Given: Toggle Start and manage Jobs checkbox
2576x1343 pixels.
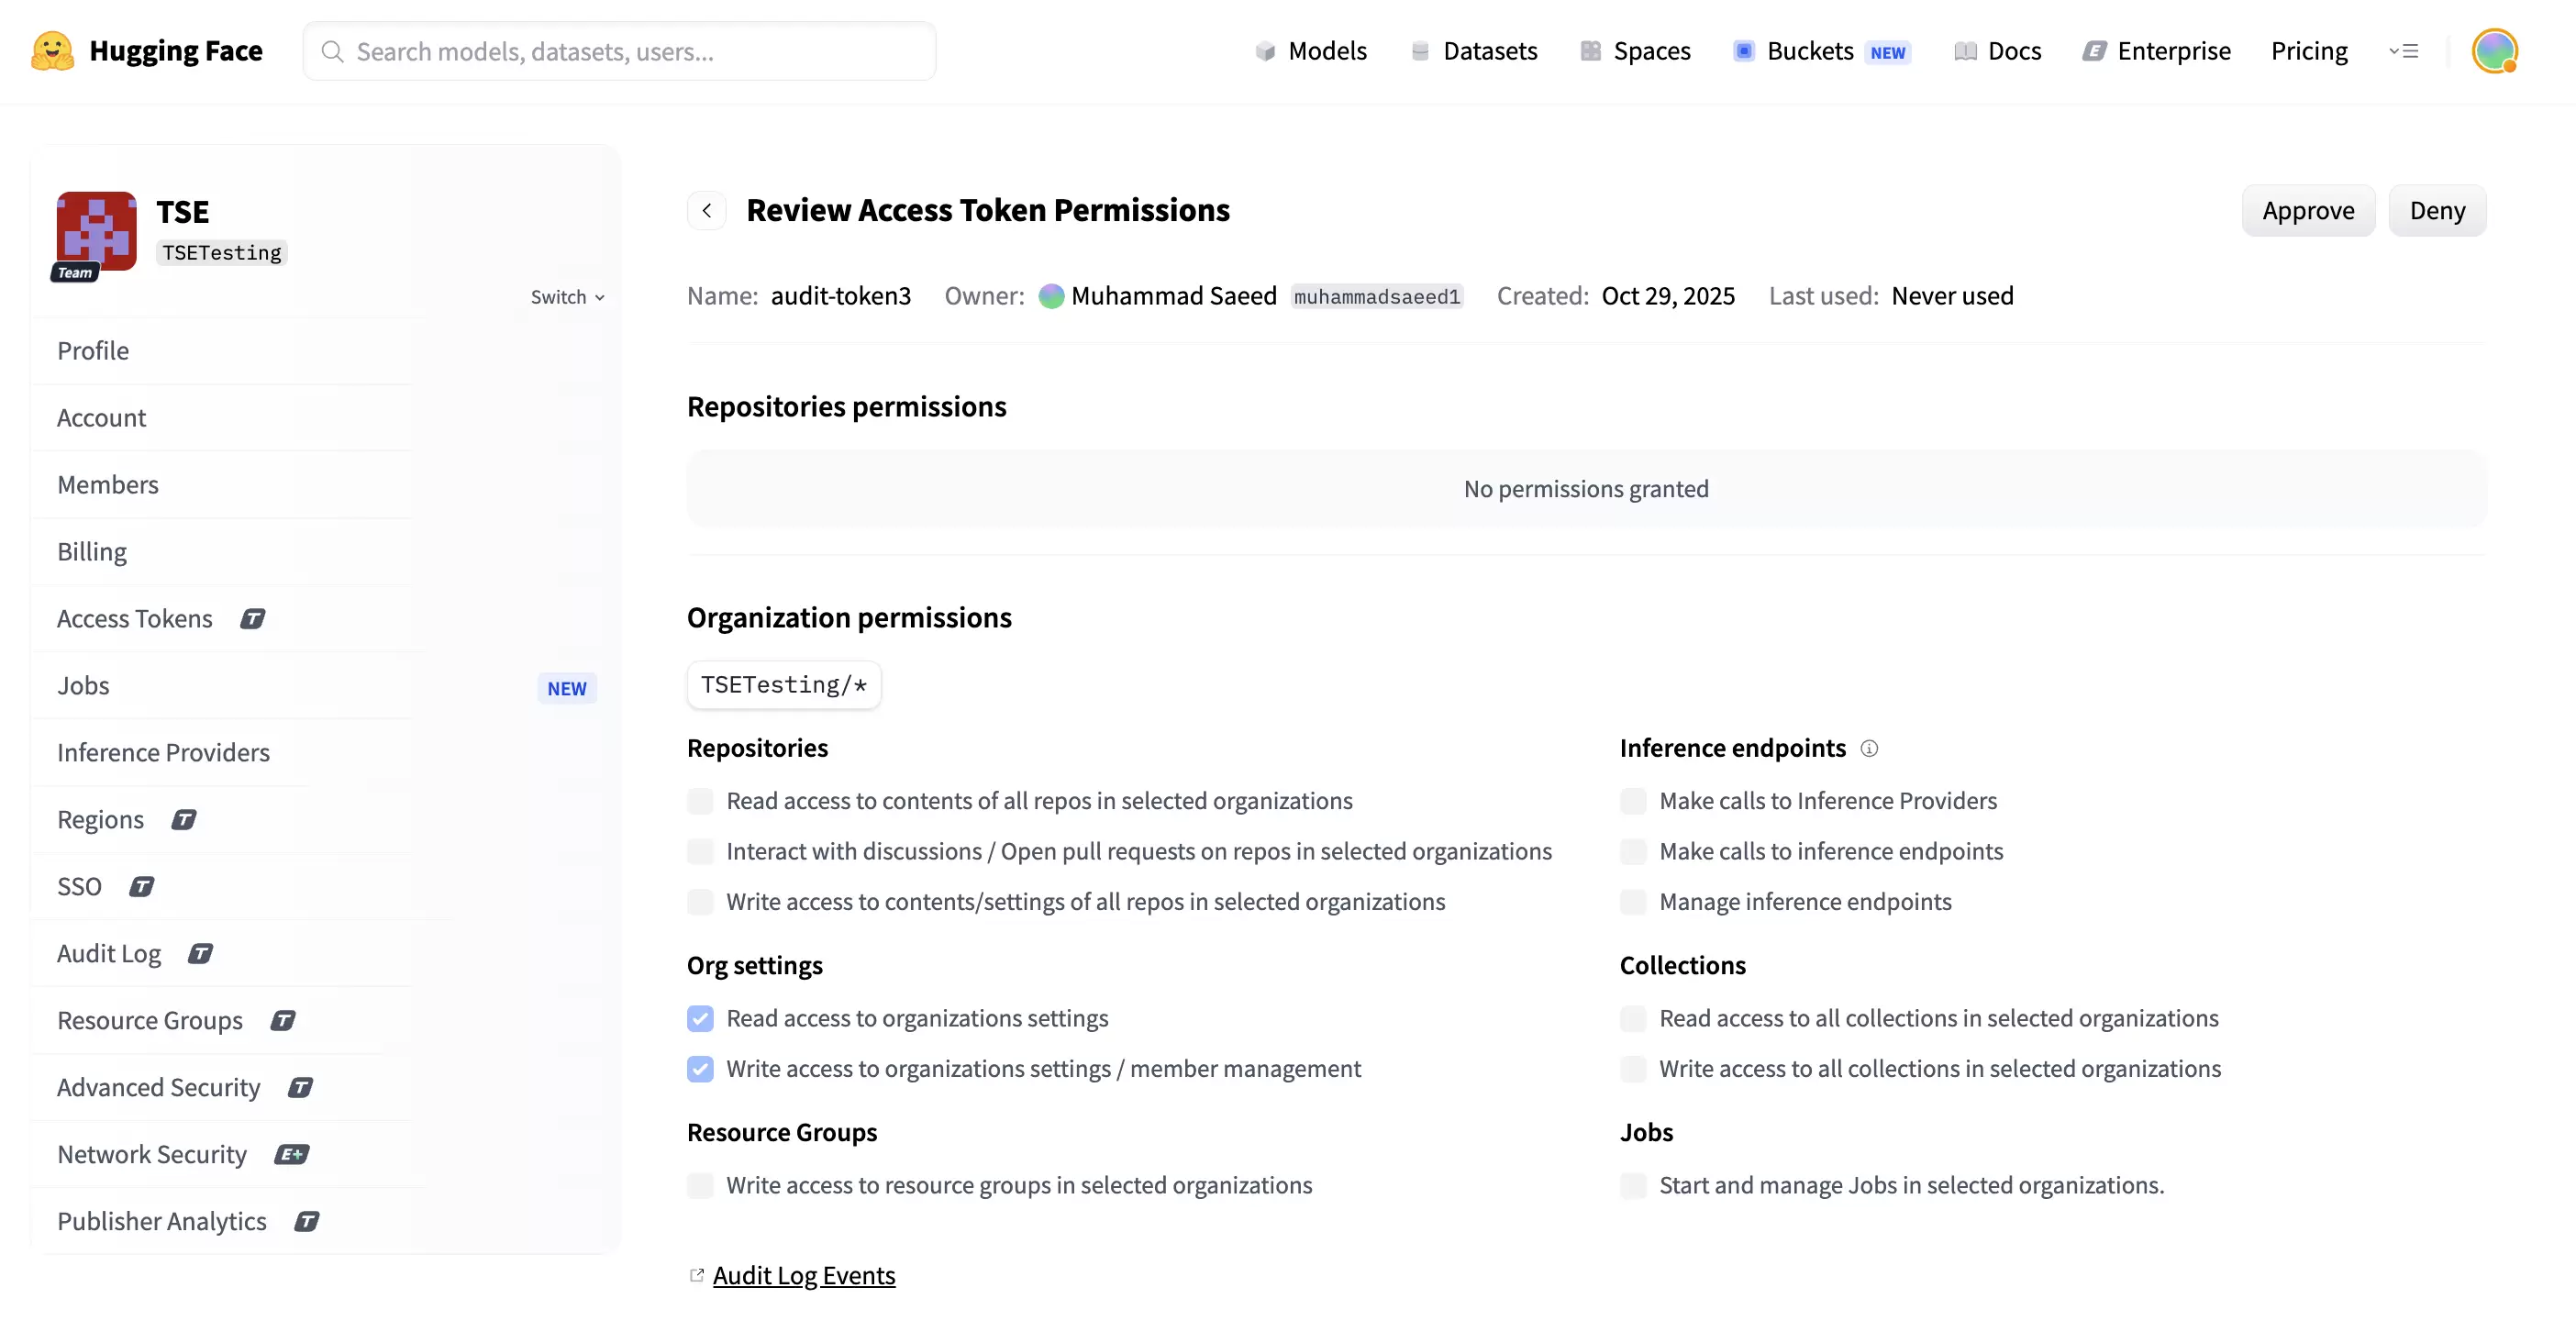Looking at the screenshot, I should 1633,1186.
